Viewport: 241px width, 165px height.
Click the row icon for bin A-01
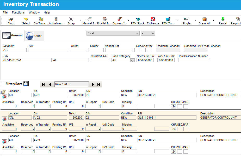4,97
